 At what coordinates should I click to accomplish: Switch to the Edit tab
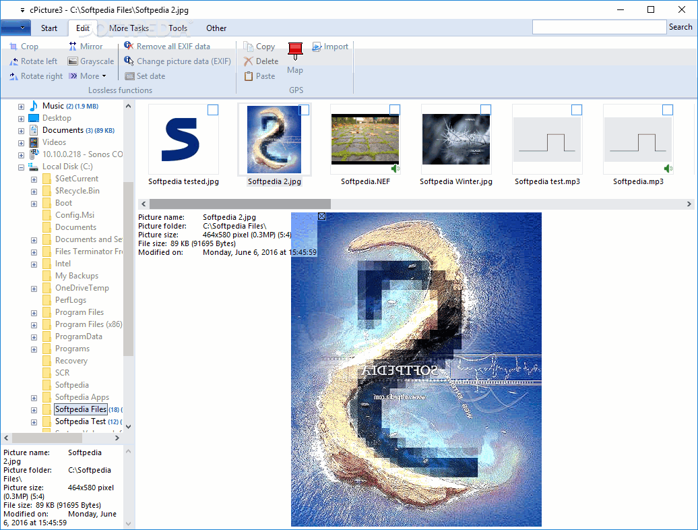click(x=83, y=28)
